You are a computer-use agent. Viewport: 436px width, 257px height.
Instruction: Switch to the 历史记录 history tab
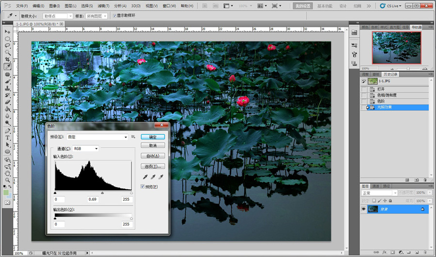click(x=390, y=74)
